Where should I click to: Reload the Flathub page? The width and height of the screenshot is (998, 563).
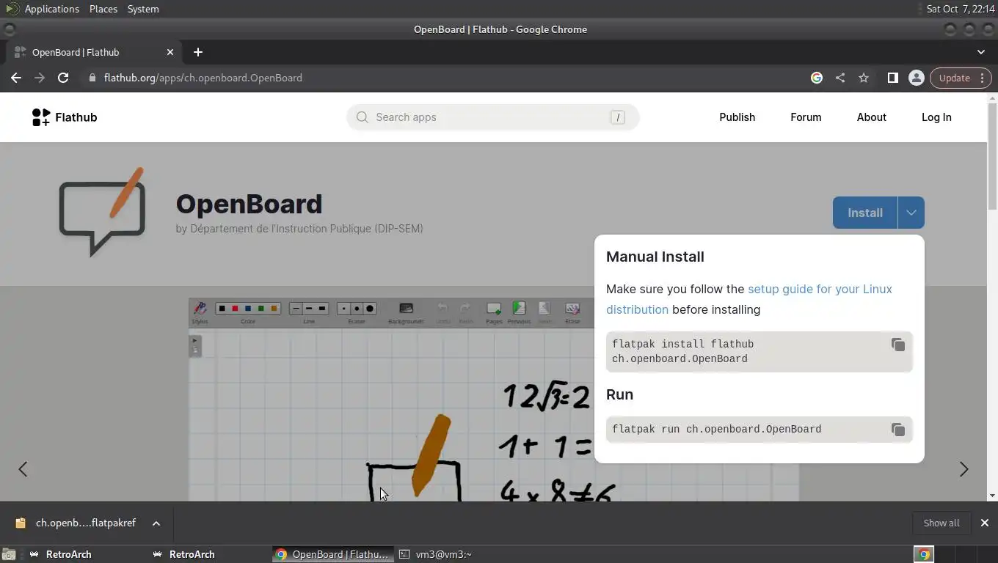coord(63,78)
